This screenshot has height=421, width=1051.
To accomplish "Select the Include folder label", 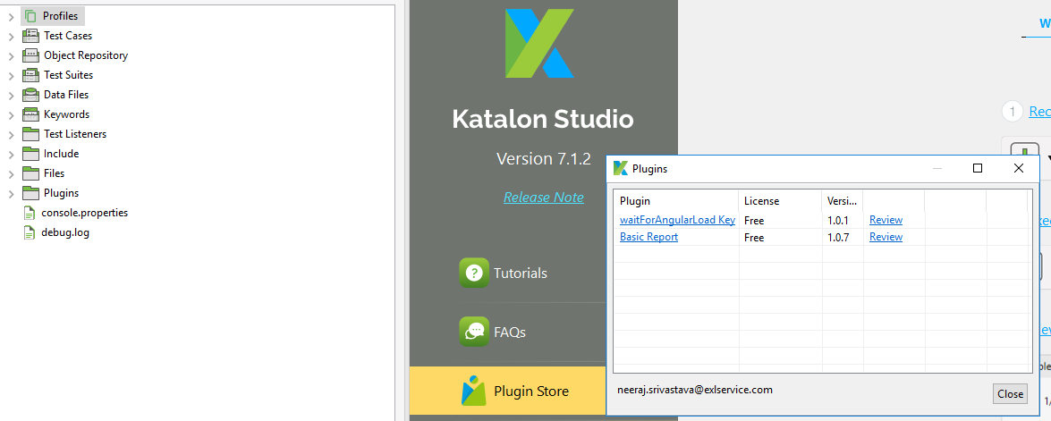I will pos(61,153).
